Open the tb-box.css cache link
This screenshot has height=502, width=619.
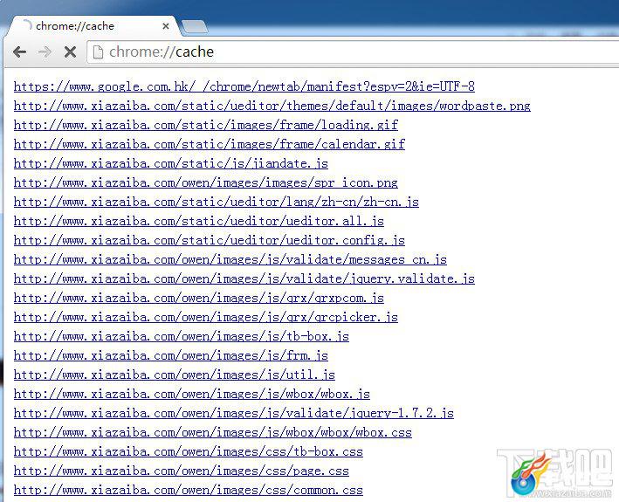point(189,451)
